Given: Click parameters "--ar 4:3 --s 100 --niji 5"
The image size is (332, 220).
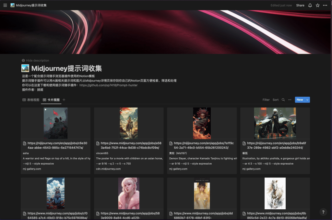Looking at the screenshot, I should (268, 164).
